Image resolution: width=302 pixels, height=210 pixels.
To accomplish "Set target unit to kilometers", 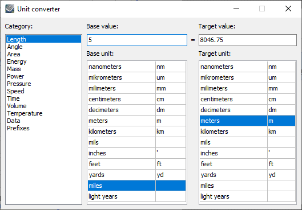I will [x=248, y=131].
